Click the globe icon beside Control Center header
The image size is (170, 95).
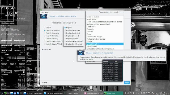coord(44,16)
